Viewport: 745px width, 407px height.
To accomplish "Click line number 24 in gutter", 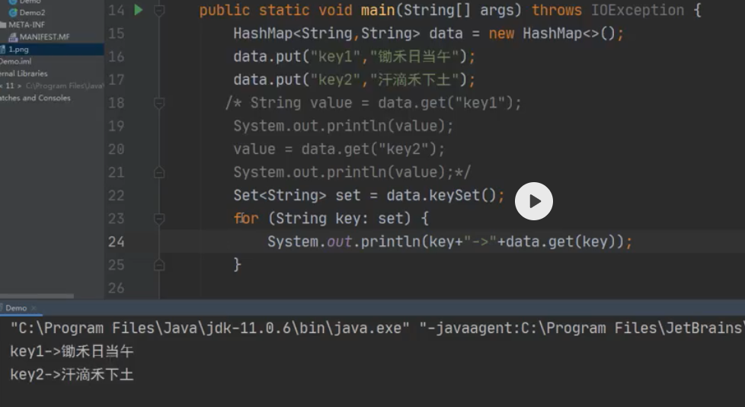I will 116,242.
